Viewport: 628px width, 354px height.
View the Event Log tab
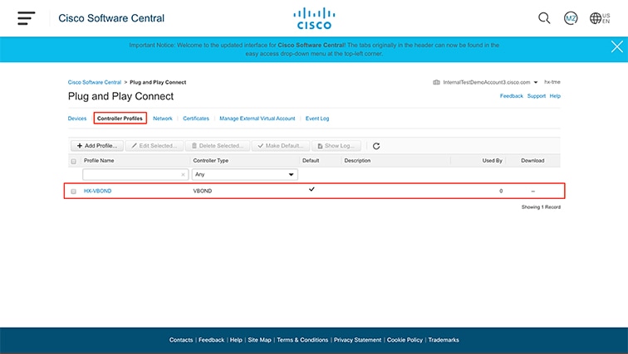click(317, 119)
